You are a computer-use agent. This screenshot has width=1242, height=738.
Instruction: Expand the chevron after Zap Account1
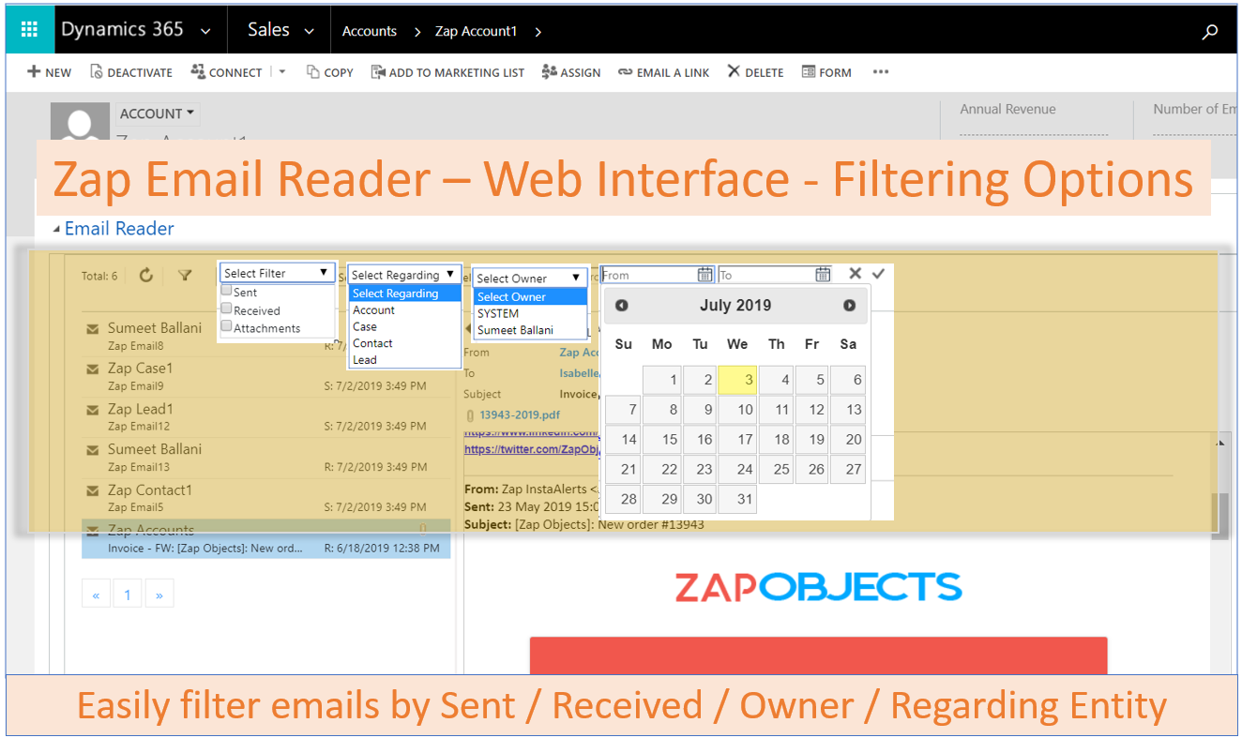point(538,31)
